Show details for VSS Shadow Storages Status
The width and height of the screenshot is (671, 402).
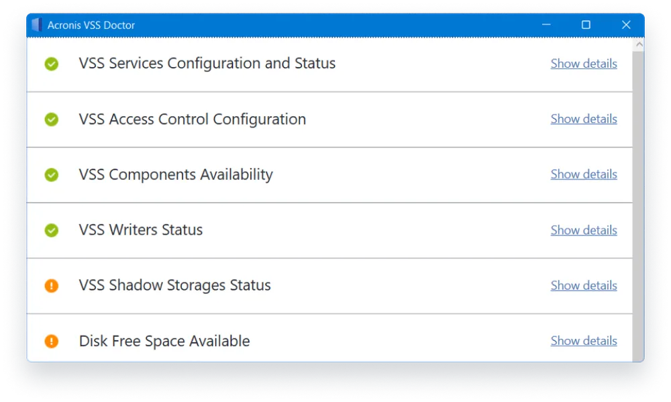point(583,285)
